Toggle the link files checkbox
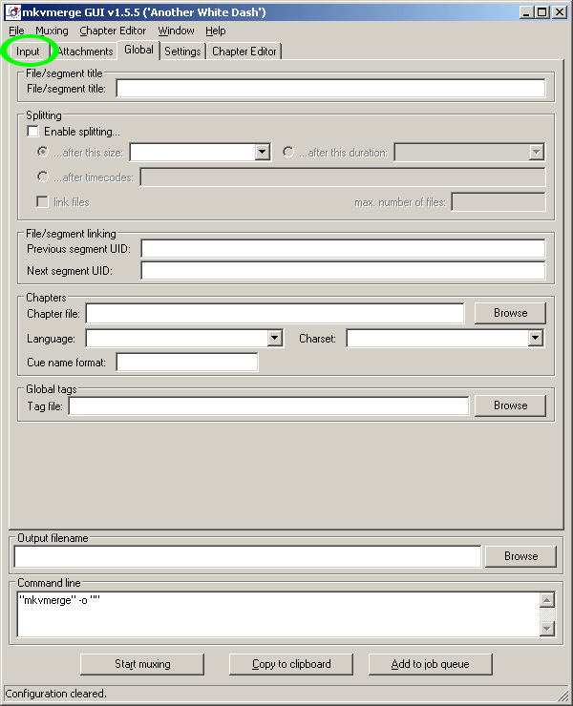Image resolution: width=573 pixels, height=706 pixels. coord(42,201)
